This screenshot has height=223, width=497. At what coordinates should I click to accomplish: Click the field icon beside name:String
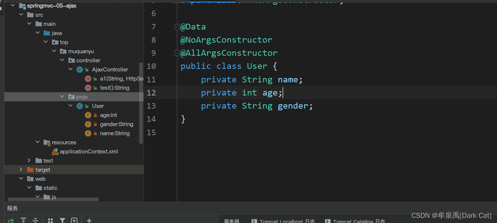pos(88,133)
